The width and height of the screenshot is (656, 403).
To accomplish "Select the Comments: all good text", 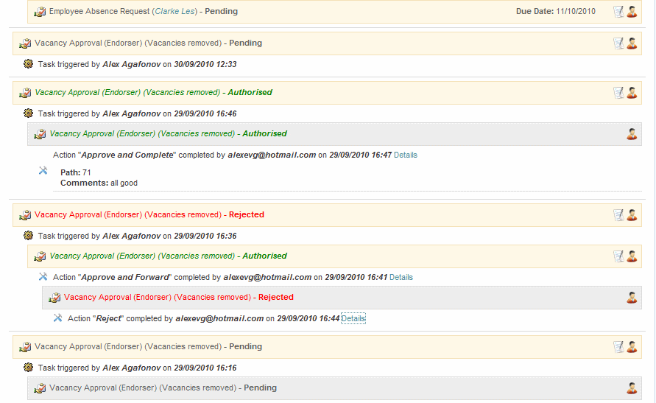I will pyautogui.click(x=99, y=183).
